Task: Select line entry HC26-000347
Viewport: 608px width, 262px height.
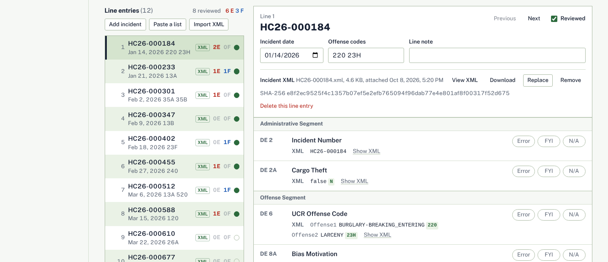Action: pyautogui.click(x=175, y=119)
